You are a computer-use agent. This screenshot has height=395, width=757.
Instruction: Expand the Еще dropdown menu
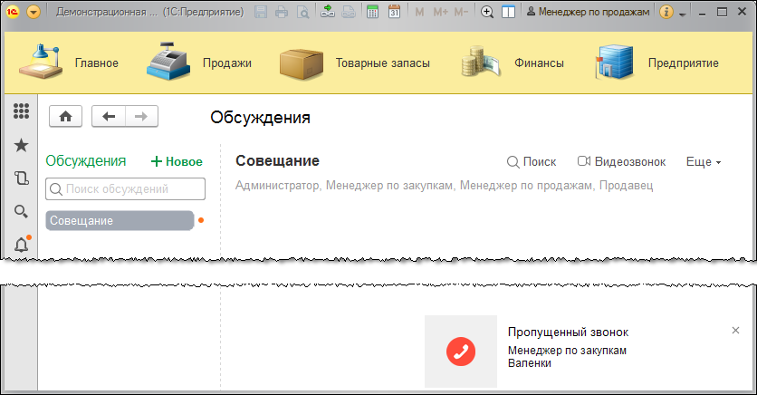[x=704, y=162]
